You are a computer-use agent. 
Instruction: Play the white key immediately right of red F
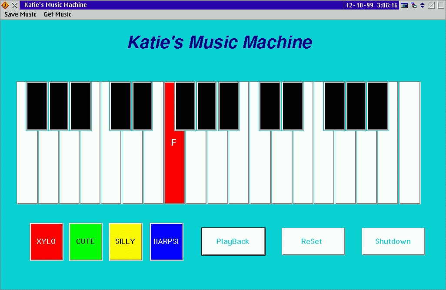tap(196, 167)
